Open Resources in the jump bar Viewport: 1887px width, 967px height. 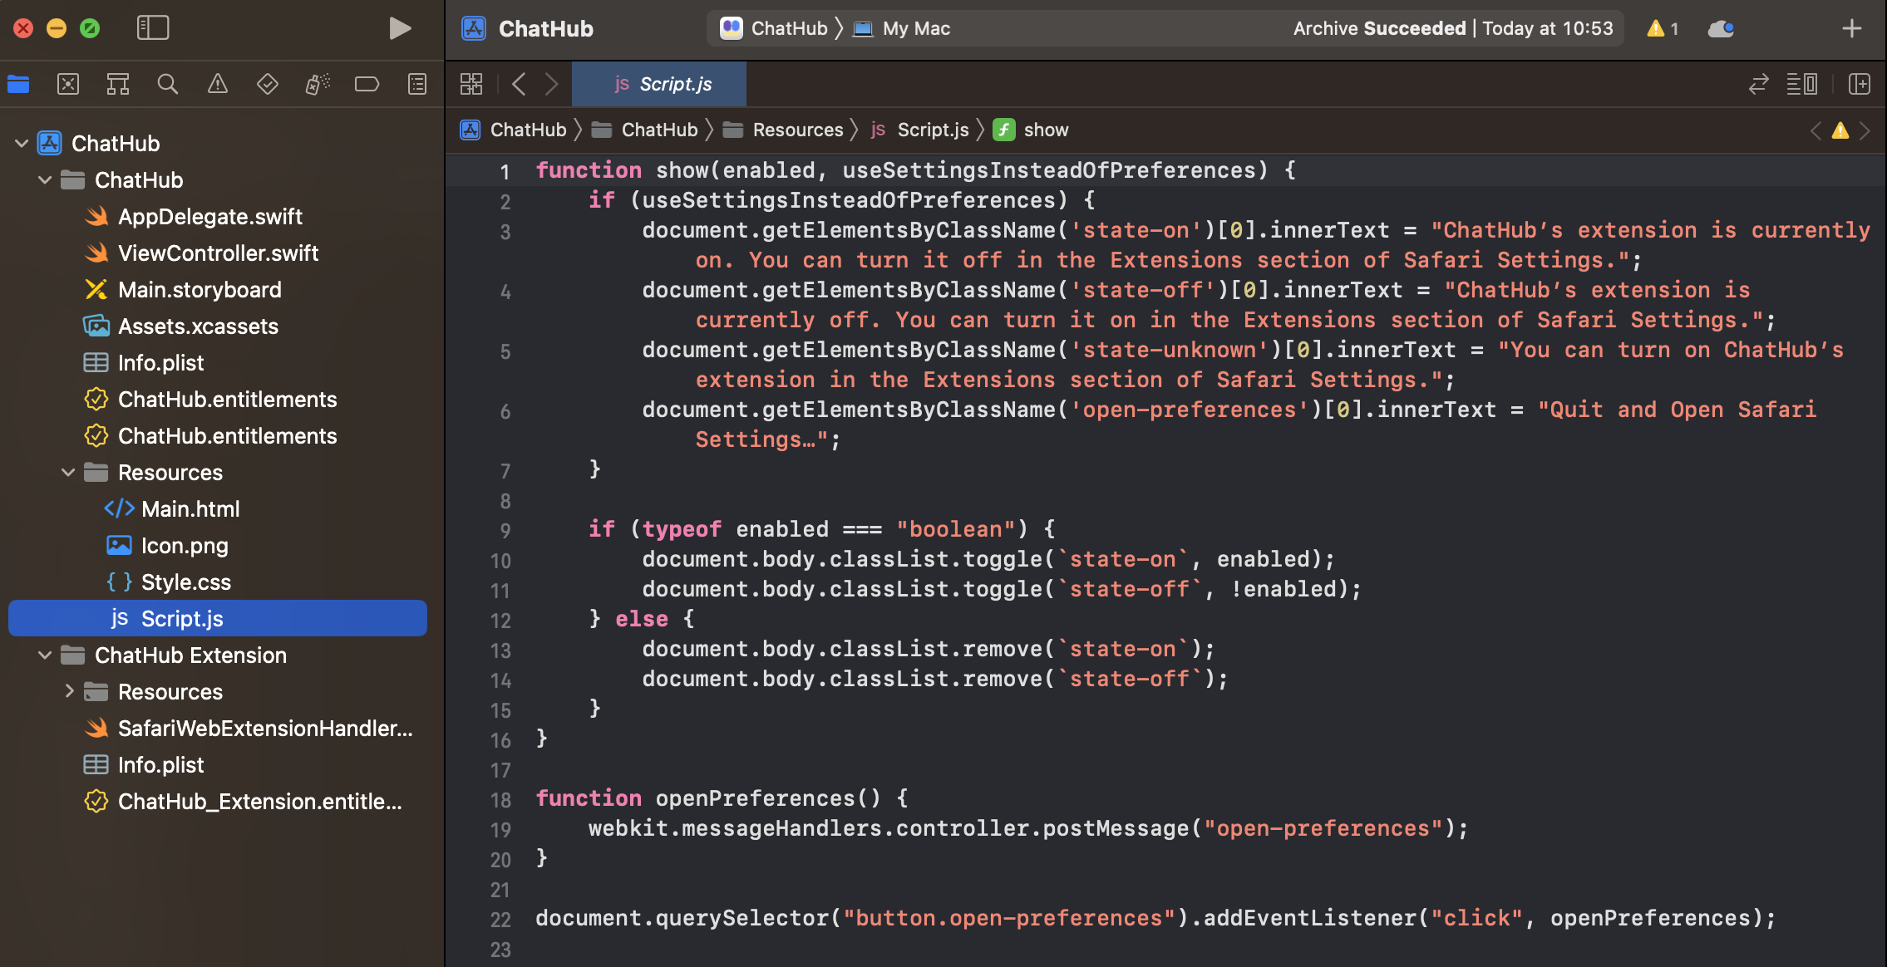[x=796, y=130]
